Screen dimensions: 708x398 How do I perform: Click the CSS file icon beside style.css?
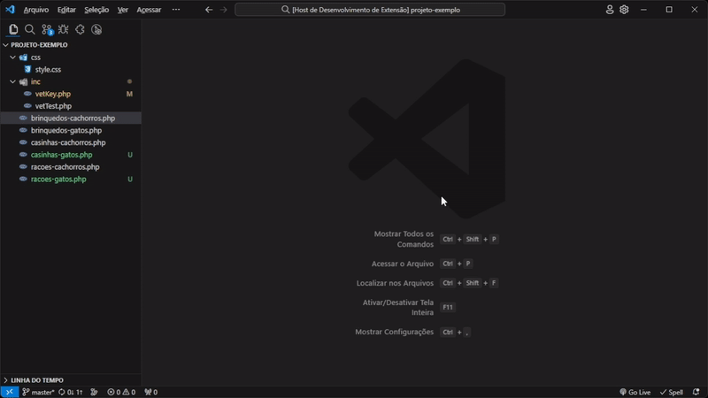pyautogui.click(x=27, y=70)
